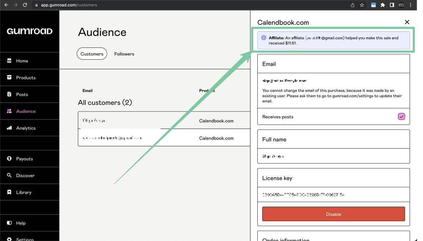Switch to the Customers tab
This screenshot has height=241, width=423.
(92, 54)
